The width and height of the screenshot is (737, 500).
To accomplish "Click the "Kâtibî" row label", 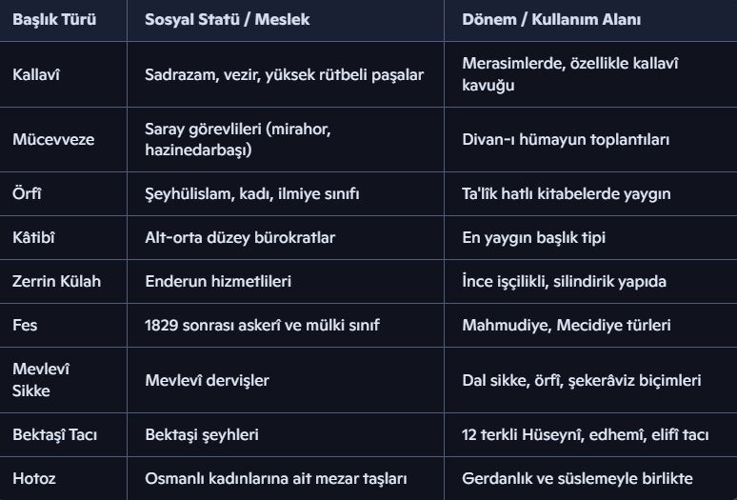I will tap(33, 237).
